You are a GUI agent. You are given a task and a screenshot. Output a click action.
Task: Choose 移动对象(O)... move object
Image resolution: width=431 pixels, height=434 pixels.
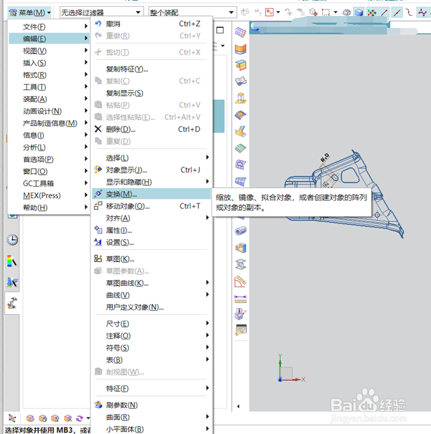point(151,206)
